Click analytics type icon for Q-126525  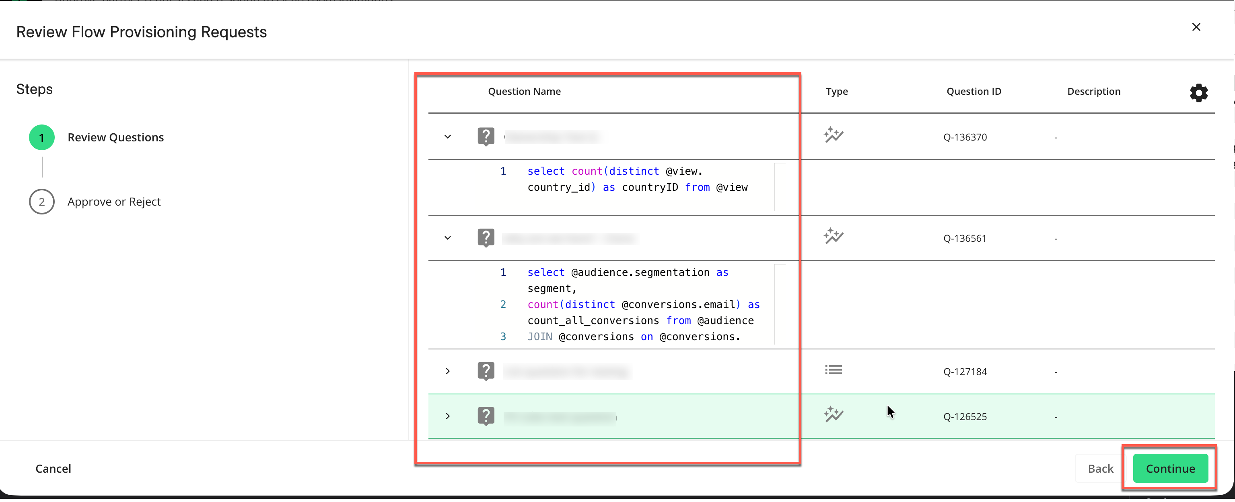point(833,414)
